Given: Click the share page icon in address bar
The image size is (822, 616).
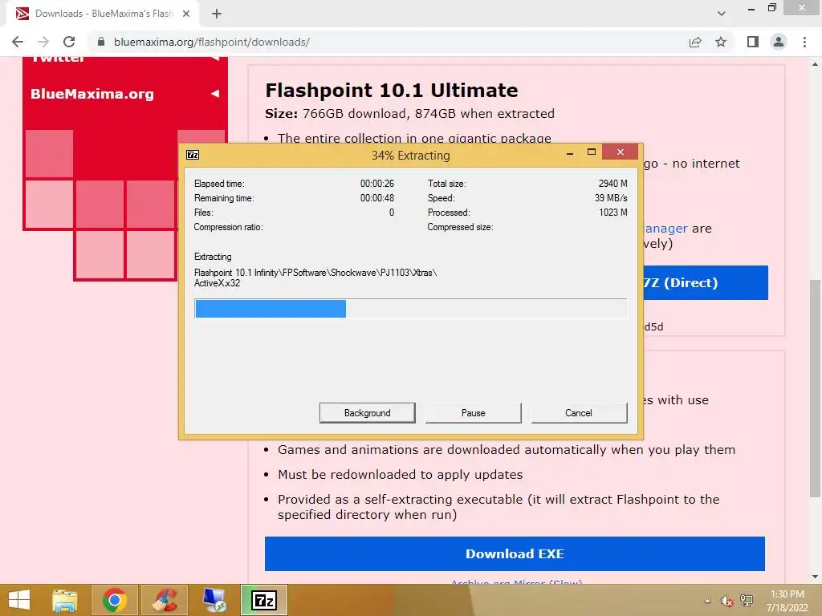Looking at the screenshot, I should 695,42.
